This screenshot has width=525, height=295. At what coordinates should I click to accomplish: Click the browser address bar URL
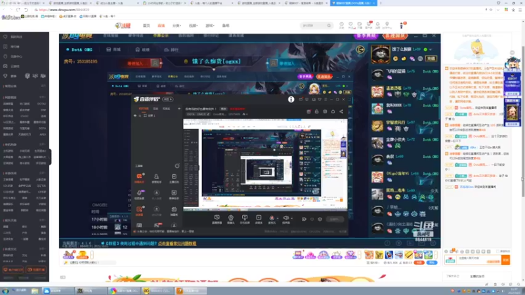click(x=64, y=10)
